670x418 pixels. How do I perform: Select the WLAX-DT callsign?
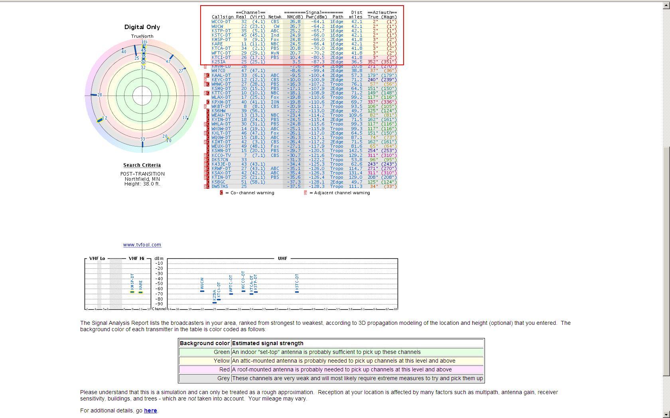[x=221, y=98]
